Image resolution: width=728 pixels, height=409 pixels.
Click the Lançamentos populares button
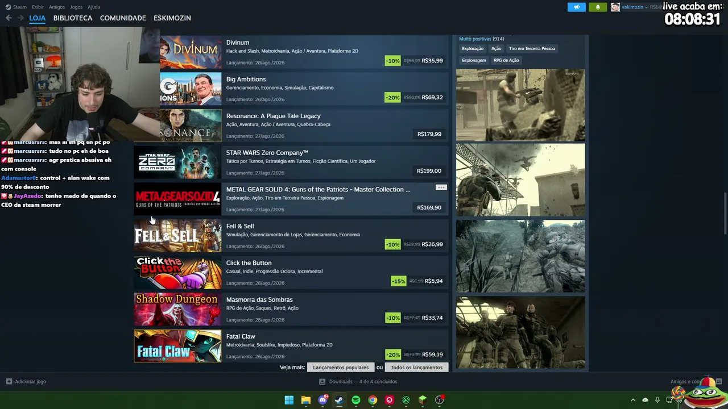pyautogui.click(x=341, y=368)
